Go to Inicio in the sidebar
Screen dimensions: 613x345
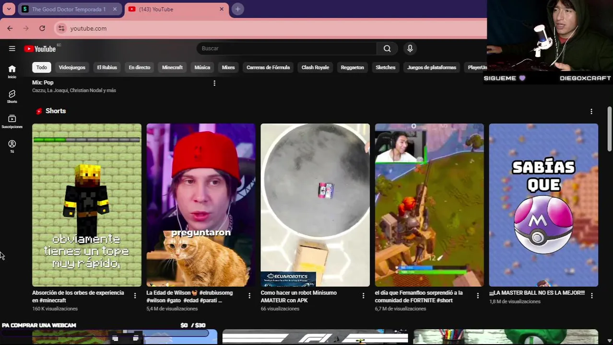pos(12,71)
